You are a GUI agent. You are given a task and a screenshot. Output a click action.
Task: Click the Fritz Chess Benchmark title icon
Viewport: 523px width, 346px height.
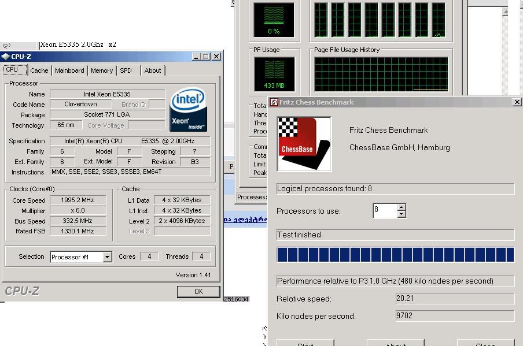(274, 102)
